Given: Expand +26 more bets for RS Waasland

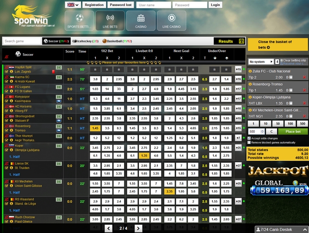Looking at the screenshot, I should click(238, 201).
